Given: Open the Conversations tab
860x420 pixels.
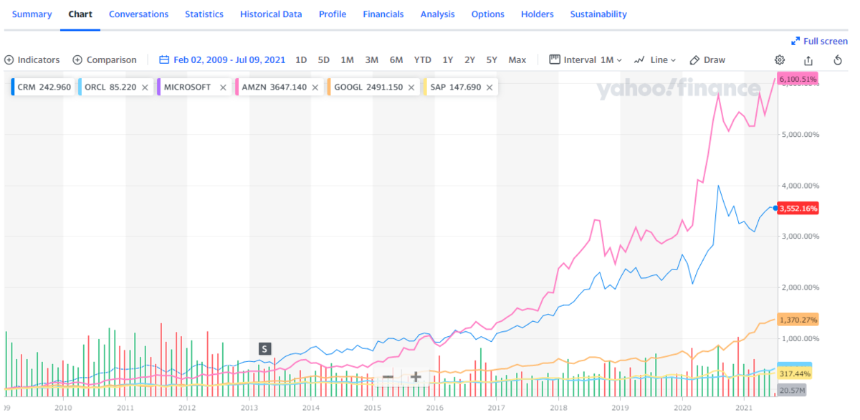Looking at the screenshot, I should 139,14.
